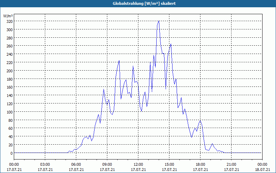
Task: Select the 260 y-axis label
Action: tap(10, 46)
